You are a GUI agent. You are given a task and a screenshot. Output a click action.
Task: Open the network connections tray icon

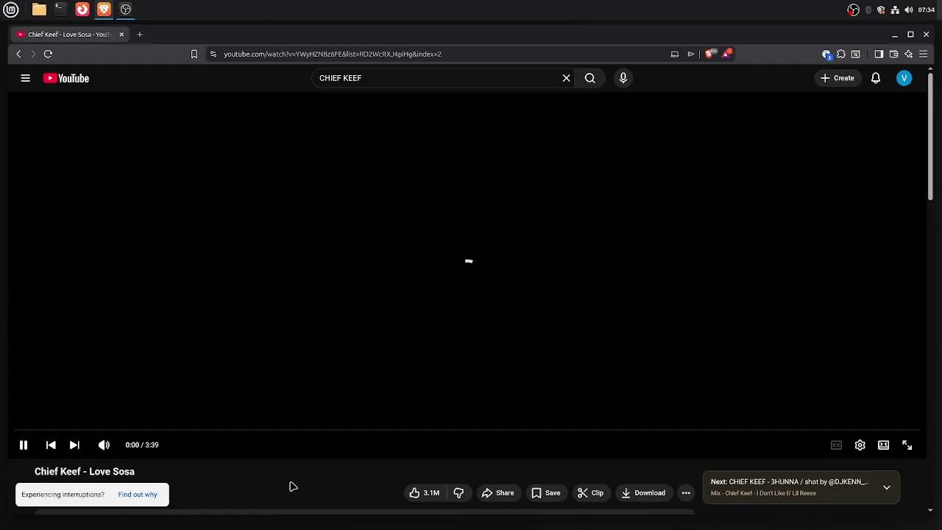coord(895,10)
